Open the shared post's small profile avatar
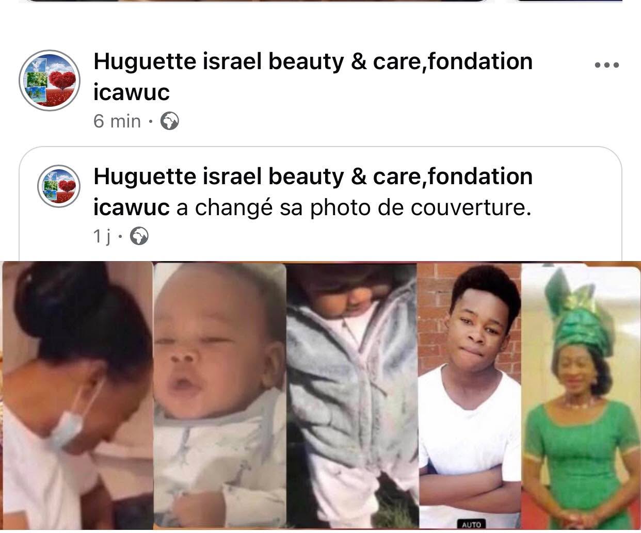This screenshot has width=641, height=533. pyautogui.click(x=59, y=186)
